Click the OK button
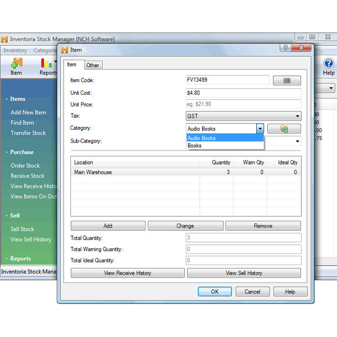 (x=215, y=292)
